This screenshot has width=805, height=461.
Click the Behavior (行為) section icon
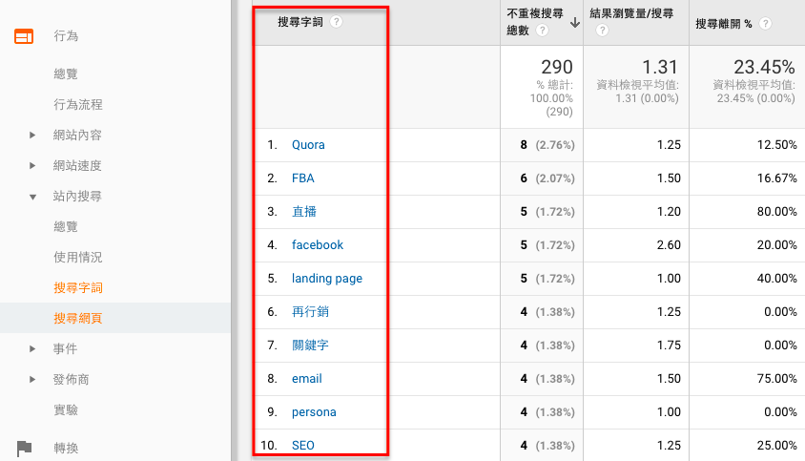[x=24, y=36]
